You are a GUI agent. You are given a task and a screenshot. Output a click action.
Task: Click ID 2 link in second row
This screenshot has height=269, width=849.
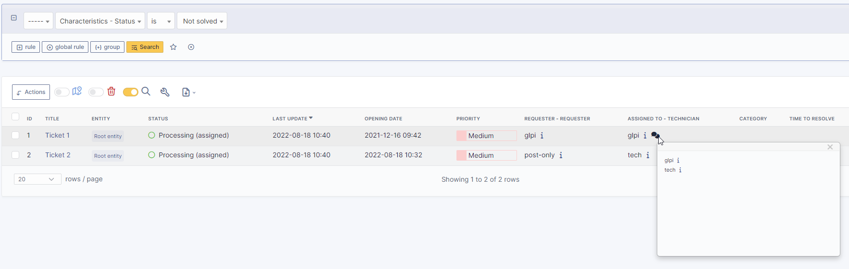pos(29,155)
